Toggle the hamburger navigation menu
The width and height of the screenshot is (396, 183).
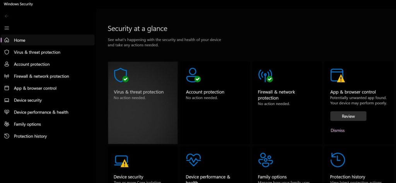[x=7, y=28]
